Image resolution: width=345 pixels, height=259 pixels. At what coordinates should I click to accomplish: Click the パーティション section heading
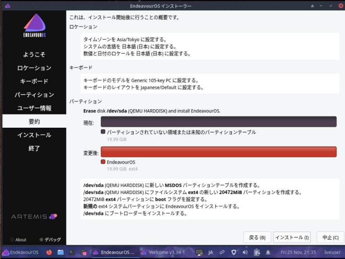tap(85, 102)
